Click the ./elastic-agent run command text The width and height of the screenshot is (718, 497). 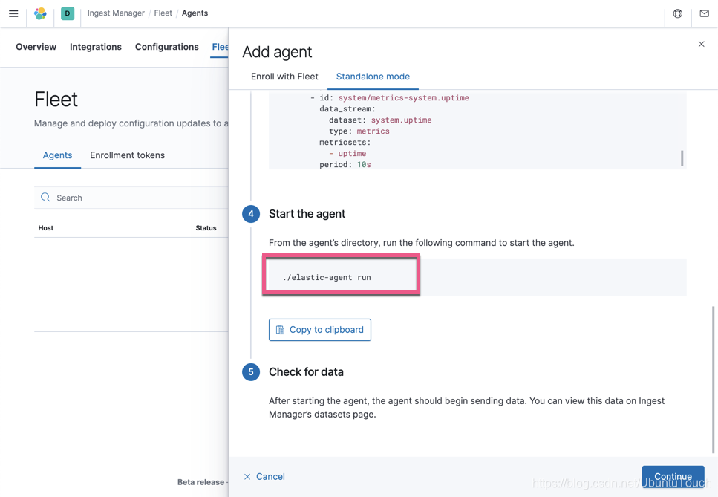tap(327, 277)
